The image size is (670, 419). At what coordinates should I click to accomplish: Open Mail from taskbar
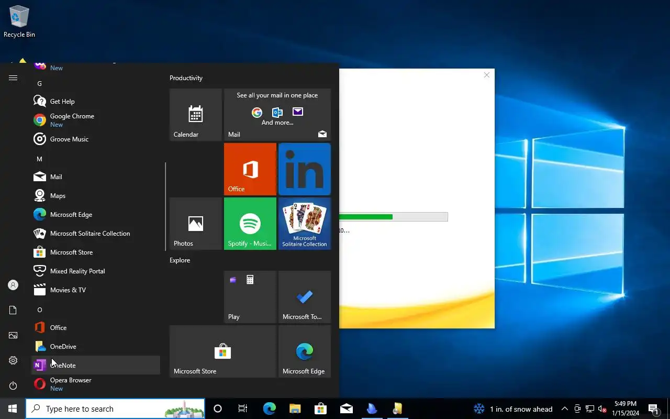(x=346, y=409)
